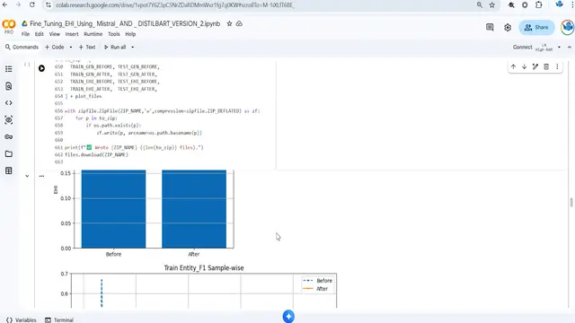Screen dimensions: 575x323
Task: Move cell down with arrow icon
Action: (x=525, y=66)
